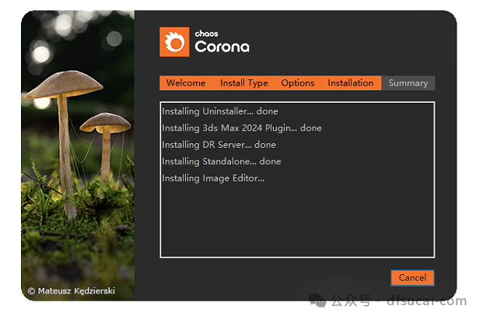Viewport: 483px width, 320px height.
Task: Click the Mateusz Kędzierski copyright credit text
Action: pyautogui.click(x=71, y=291)
